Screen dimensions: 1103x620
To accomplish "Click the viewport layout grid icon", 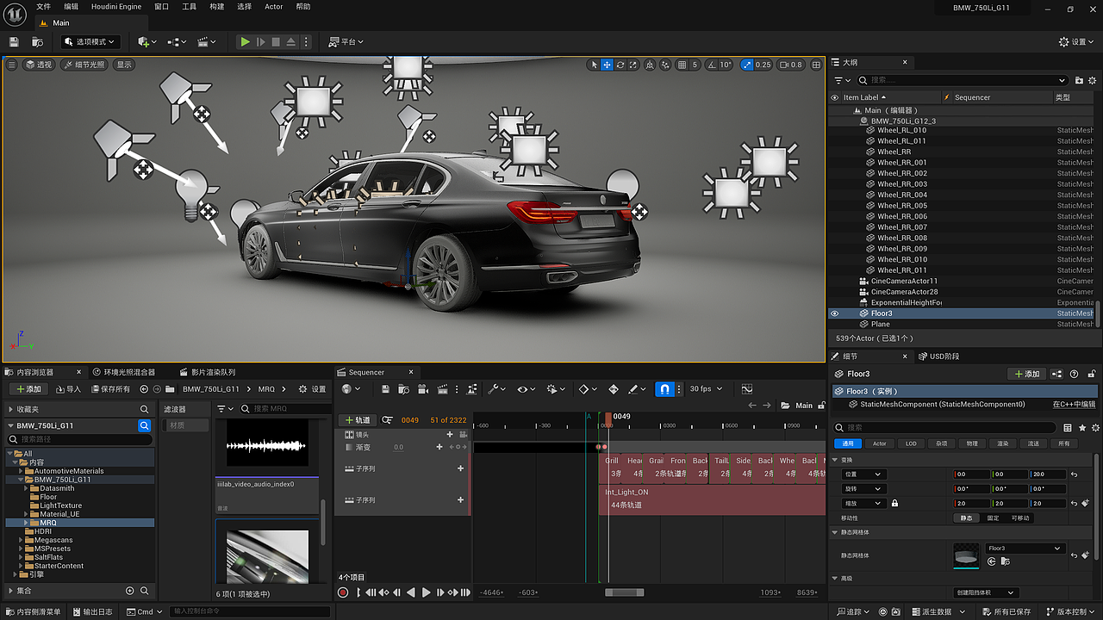I will click(814, 65).
